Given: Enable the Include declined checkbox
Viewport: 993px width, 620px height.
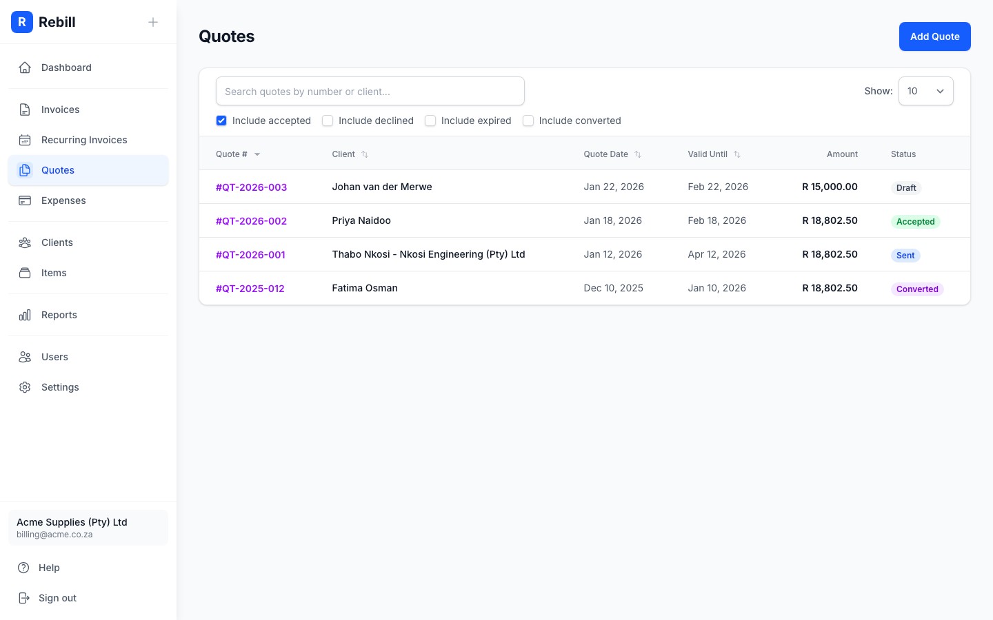Looking at the screenshot, I should click(328, 121).
